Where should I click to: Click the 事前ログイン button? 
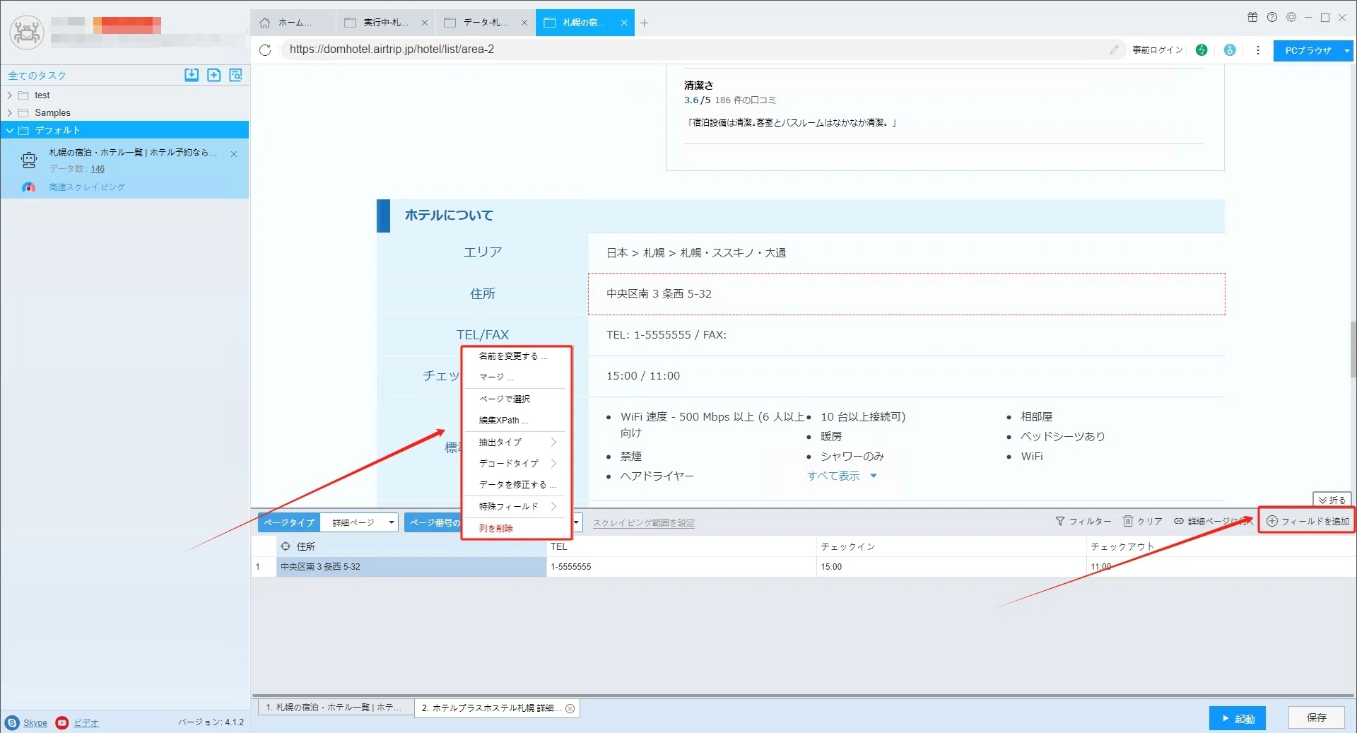pos(1158,49)
